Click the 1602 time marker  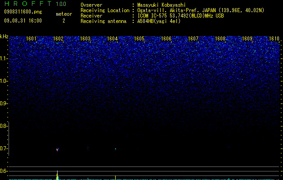[x=58, y=39]
